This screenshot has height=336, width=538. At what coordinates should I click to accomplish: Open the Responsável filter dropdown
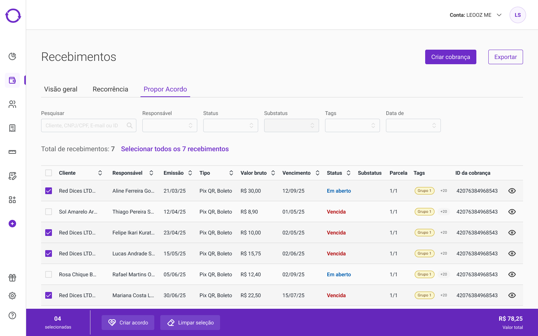coord(170,125)
